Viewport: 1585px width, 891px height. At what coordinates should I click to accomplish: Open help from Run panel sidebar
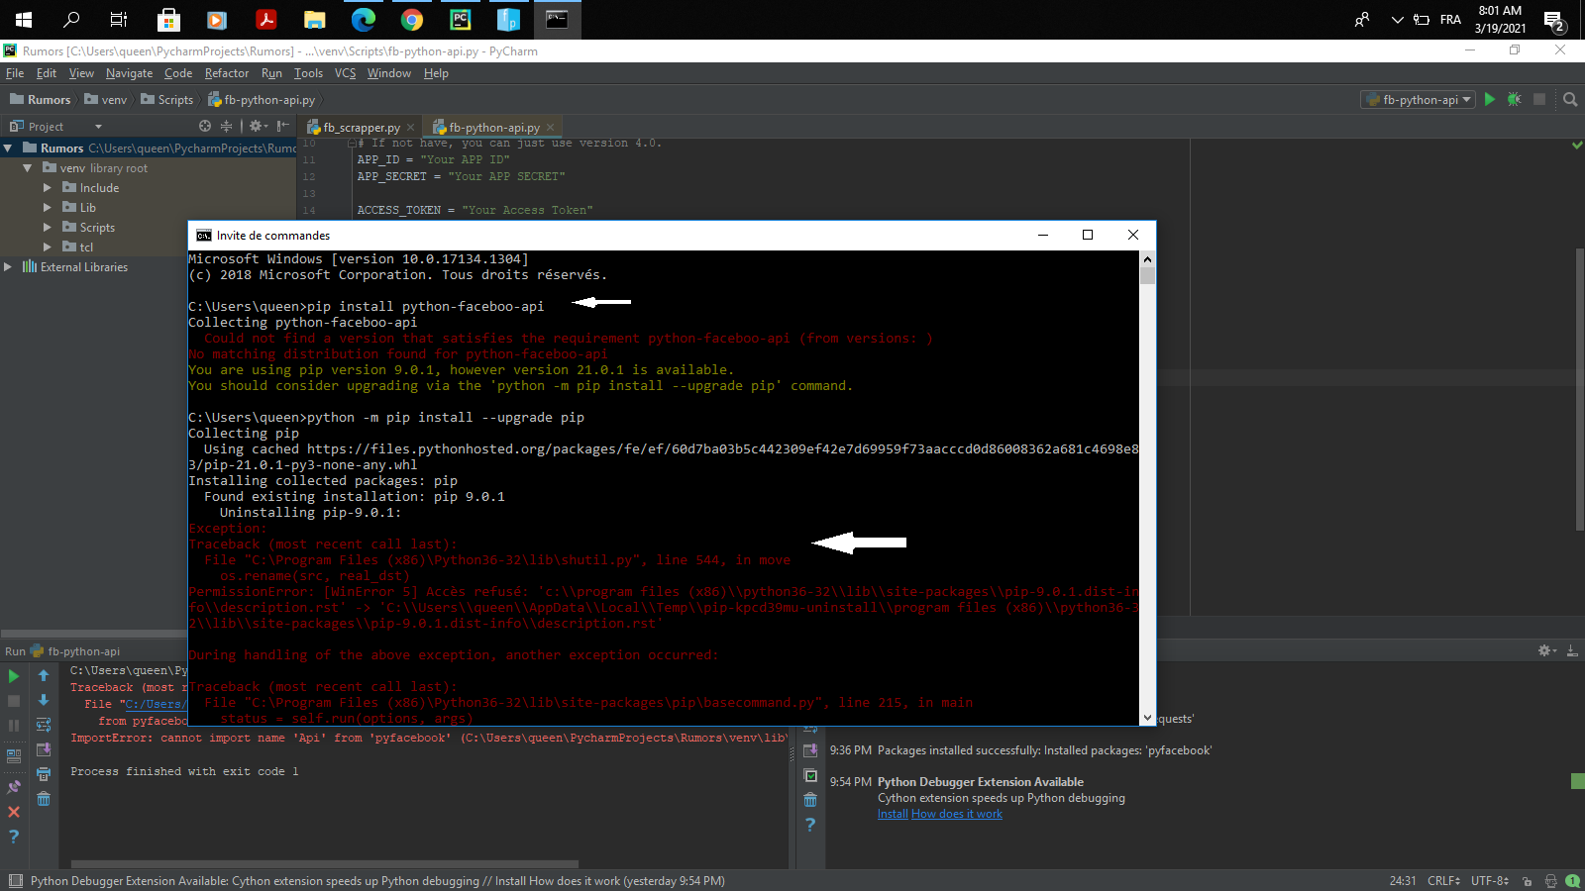(x=14, y=837)
